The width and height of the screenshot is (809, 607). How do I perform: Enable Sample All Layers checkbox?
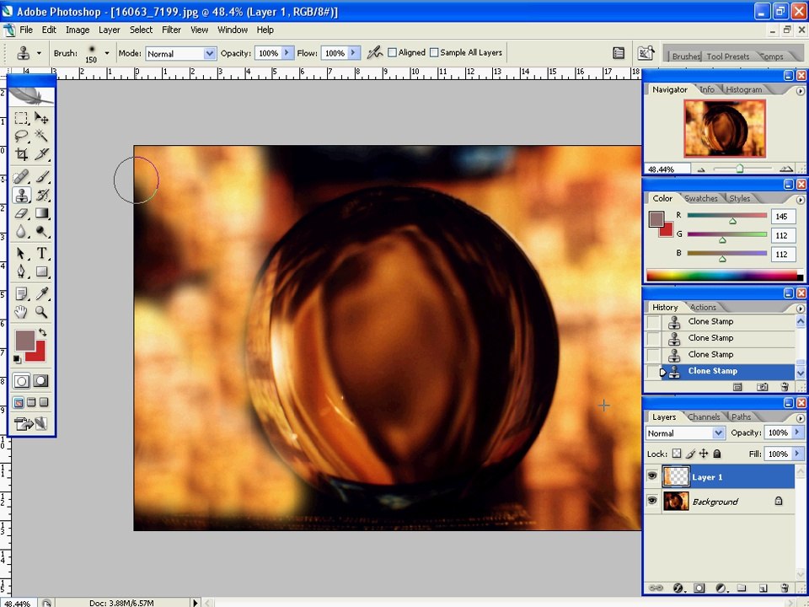click(x=434, y=52)
